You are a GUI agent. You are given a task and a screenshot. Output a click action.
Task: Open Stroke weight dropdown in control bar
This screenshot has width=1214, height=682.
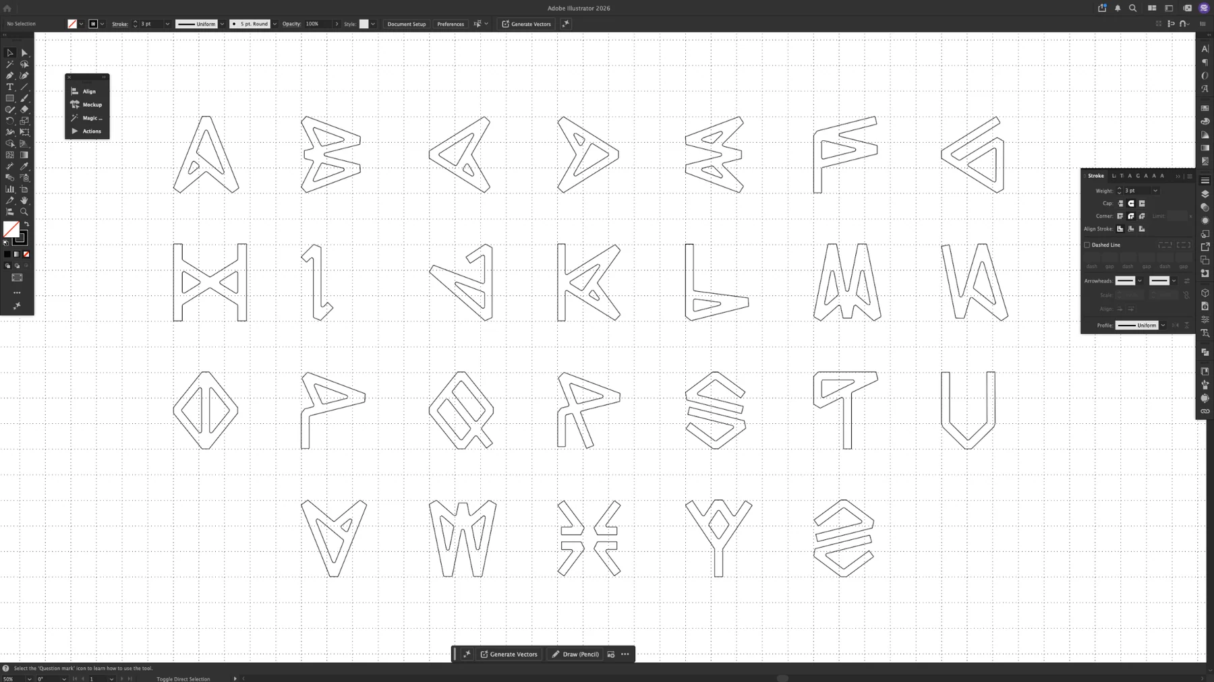[167, 24]
